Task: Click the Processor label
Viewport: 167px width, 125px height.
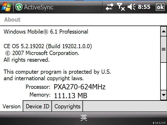Action: coord(38,87)
